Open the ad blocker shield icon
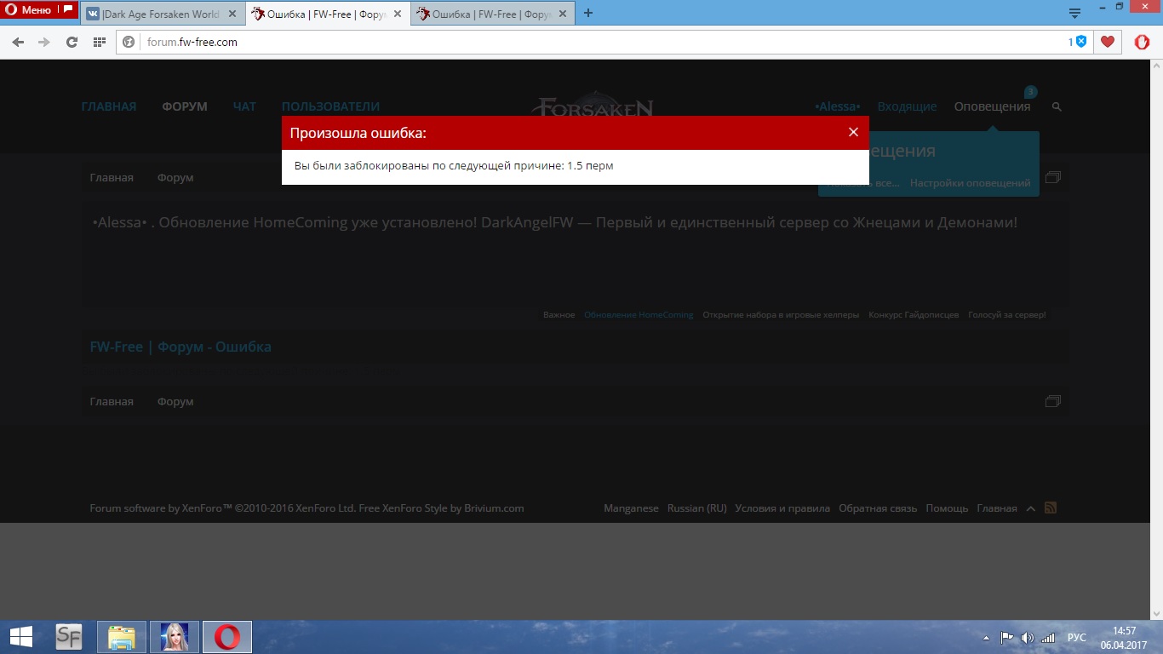Viewport: 1163px width, 654px height. (x=1080, y=41)
